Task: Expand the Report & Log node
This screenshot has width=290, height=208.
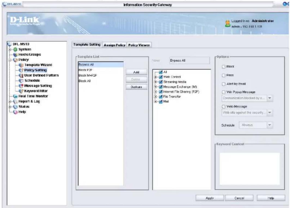Action: click(x=10, y=101)
